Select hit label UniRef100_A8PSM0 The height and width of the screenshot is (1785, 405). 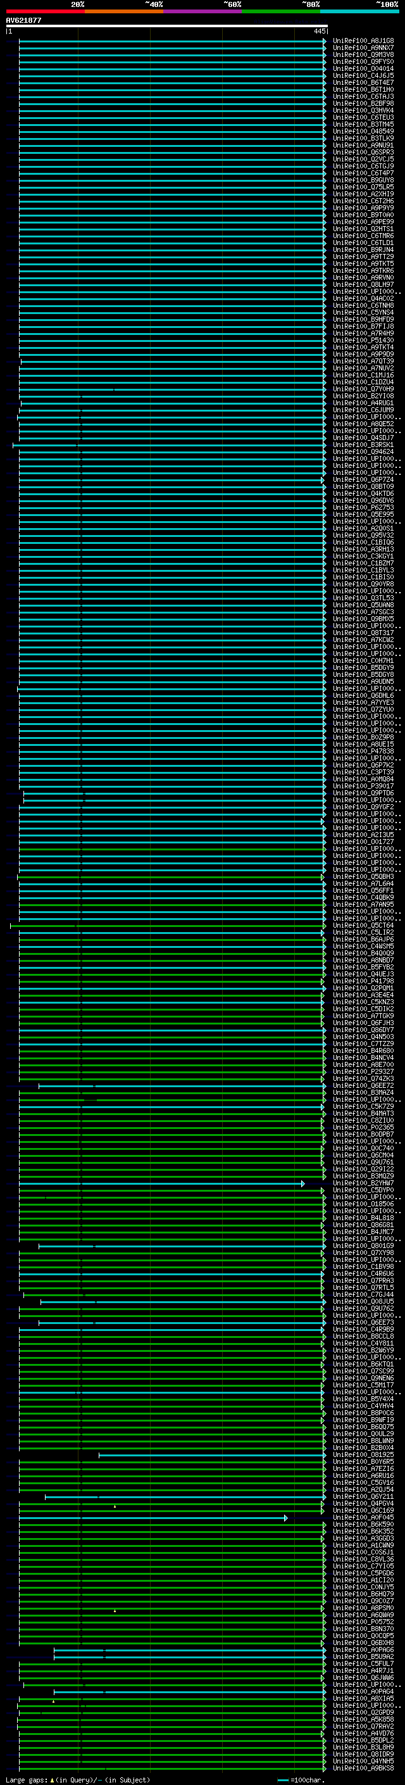tap(363, 1608)
